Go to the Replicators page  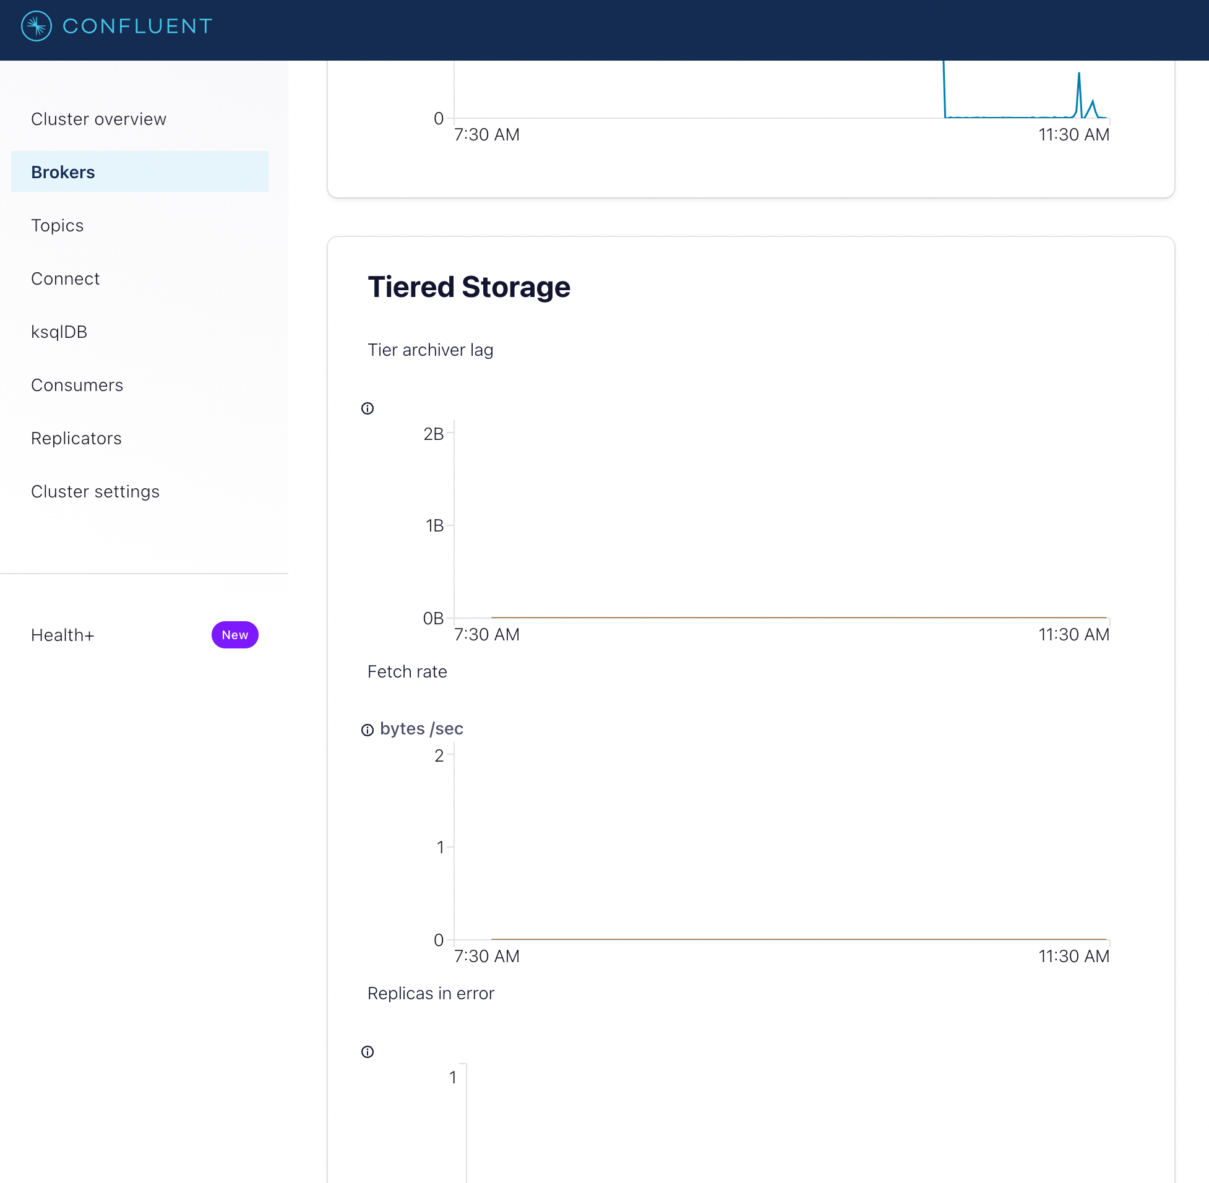[76, 438]
